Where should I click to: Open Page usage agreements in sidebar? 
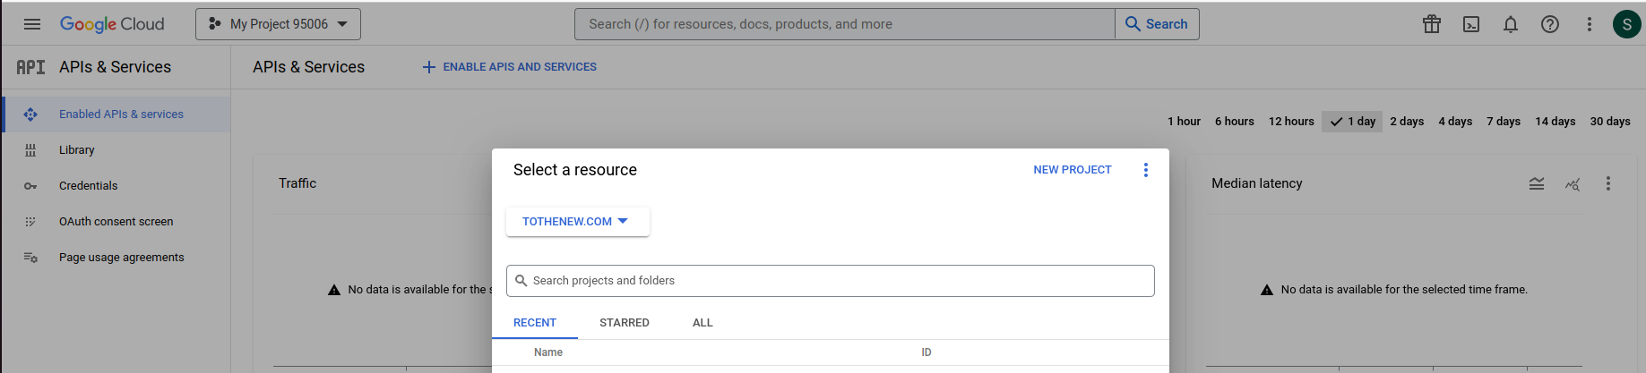pos(116,258)
